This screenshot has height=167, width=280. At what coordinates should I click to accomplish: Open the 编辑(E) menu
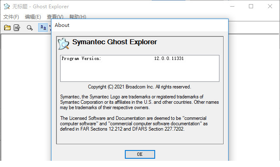33,17
